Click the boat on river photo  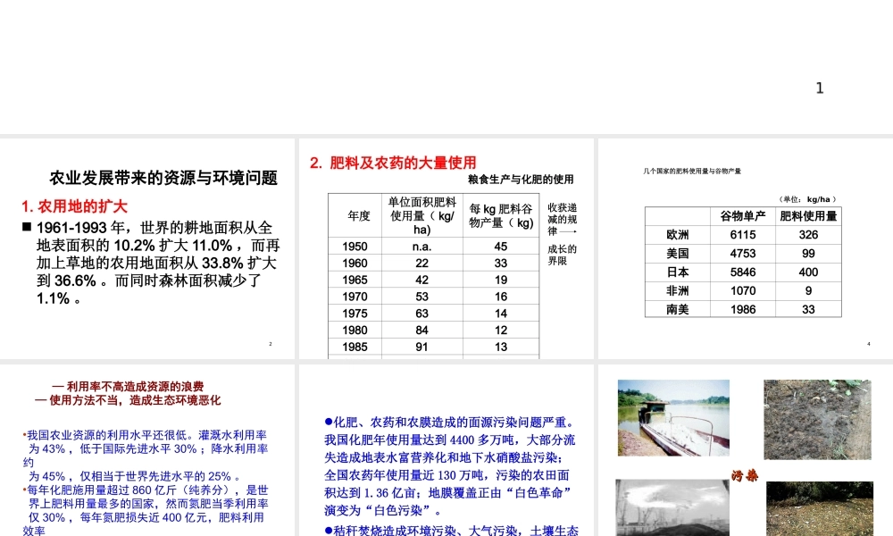[x=673, y=418]
